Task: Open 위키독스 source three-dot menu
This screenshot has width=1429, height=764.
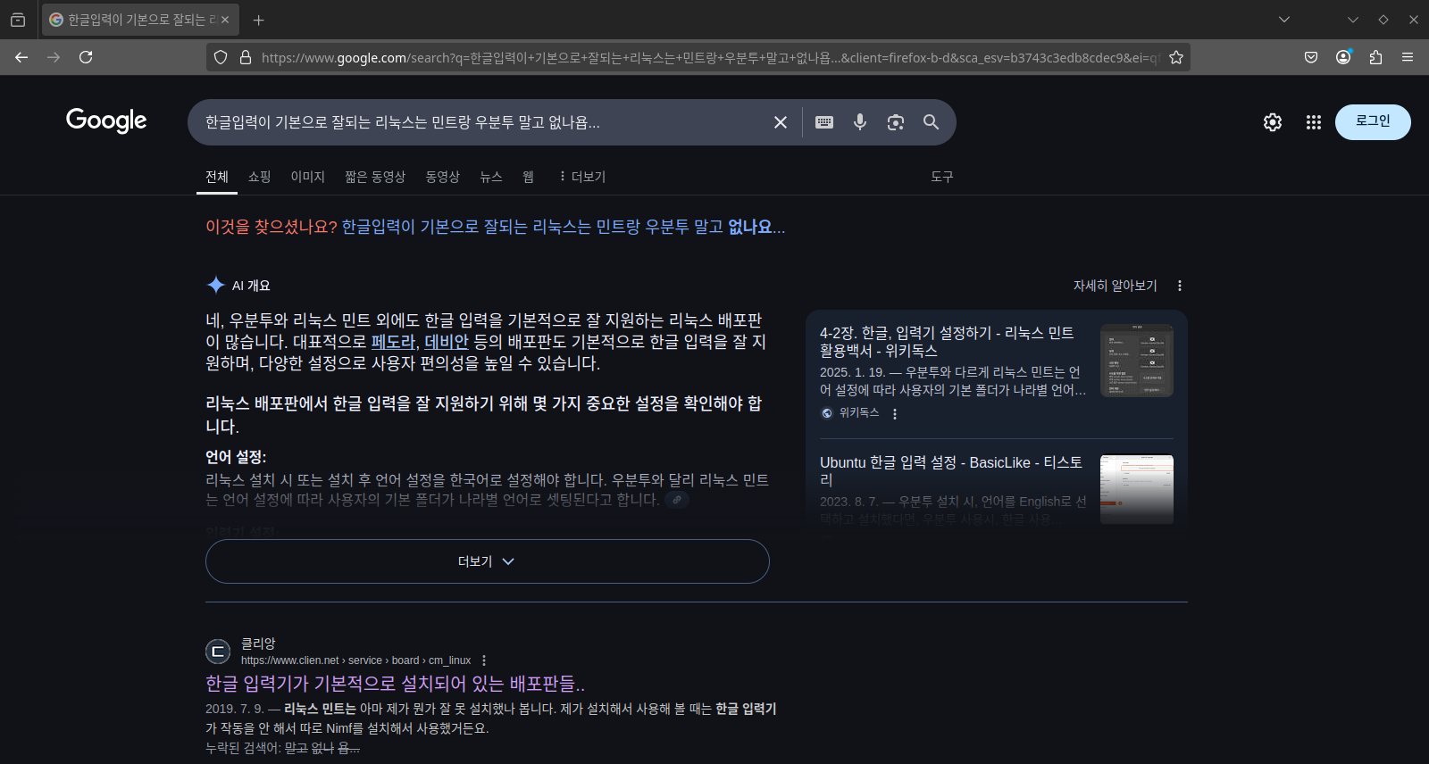Action: pyautogui.click(x=894, y=413)
